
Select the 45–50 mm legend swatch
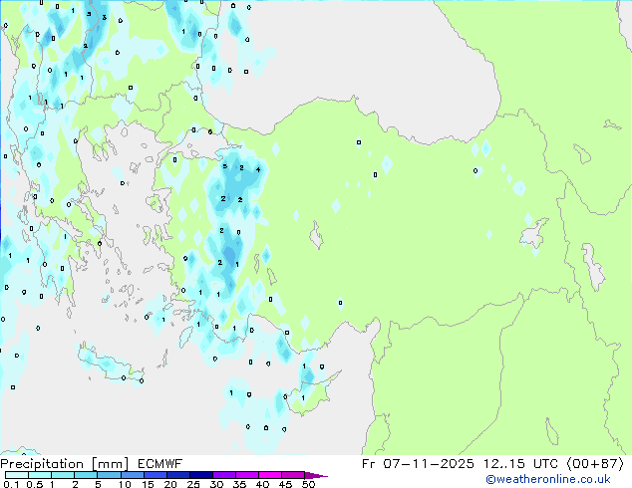click(x=293, y=475)
